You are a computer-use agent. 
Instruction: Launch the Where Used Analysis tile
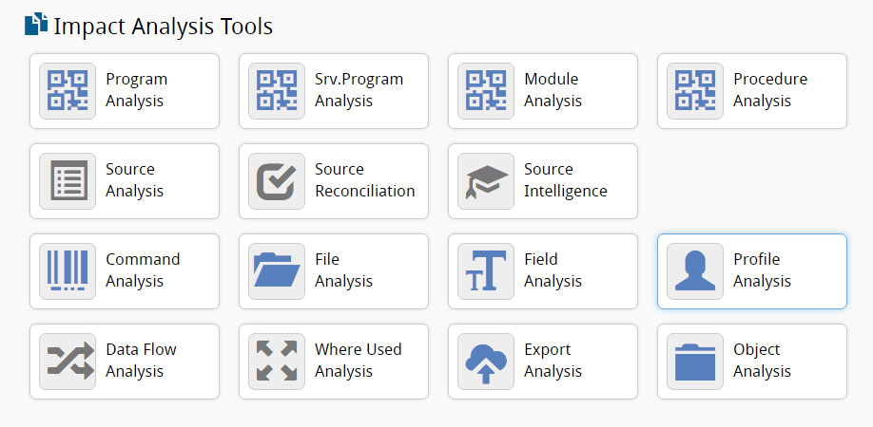point(358,361)
